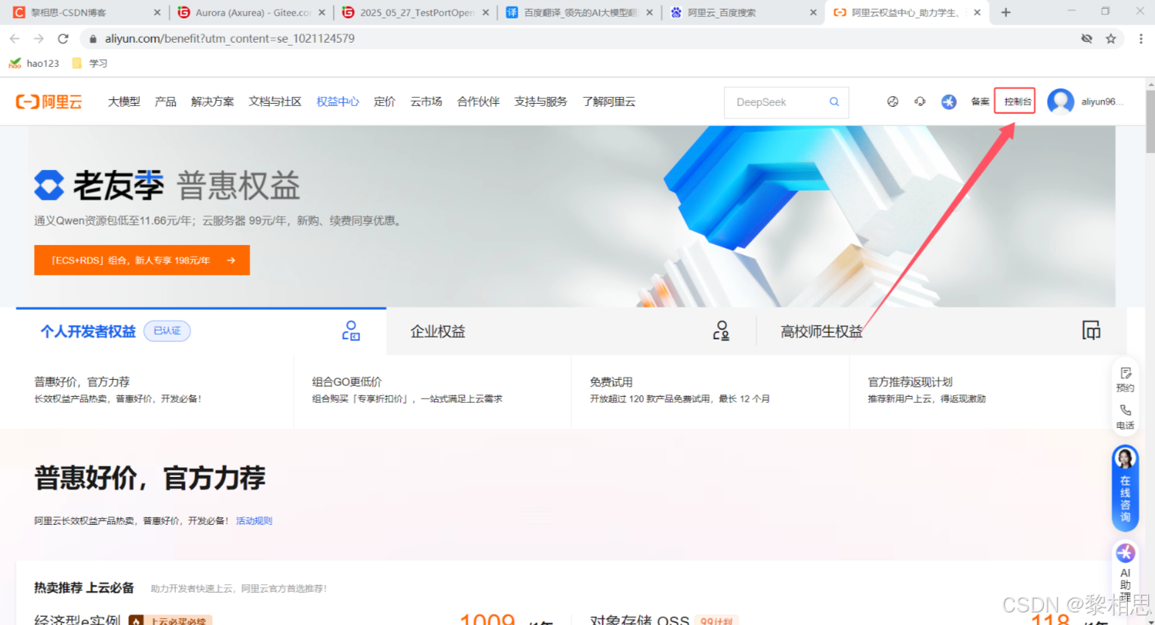Click orange ECS+RDS 组合 promo button
Image resolution: width=1155 pixels, height=625 pixels.
click(x=142, y=260)
